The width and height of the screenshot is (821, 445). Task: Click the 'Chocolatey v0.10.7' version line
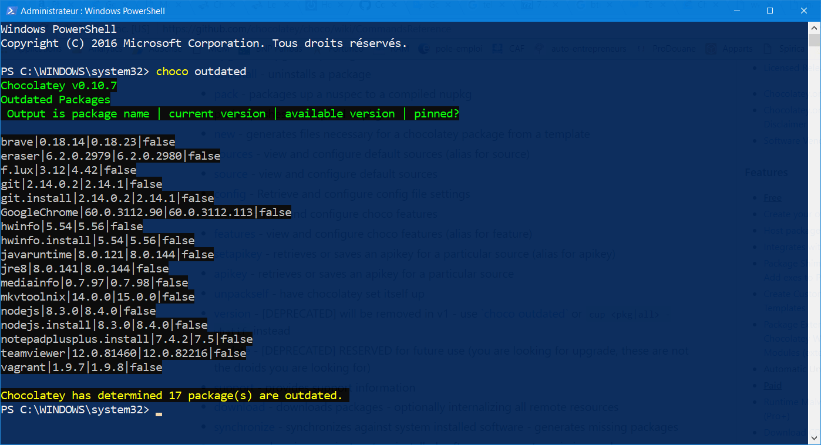pyautogui.click(x=59, y=86)
